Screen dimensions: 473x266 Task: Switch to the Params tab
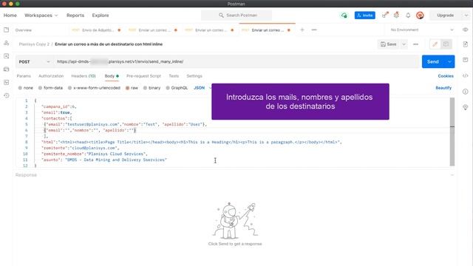(x=24, y=76)
